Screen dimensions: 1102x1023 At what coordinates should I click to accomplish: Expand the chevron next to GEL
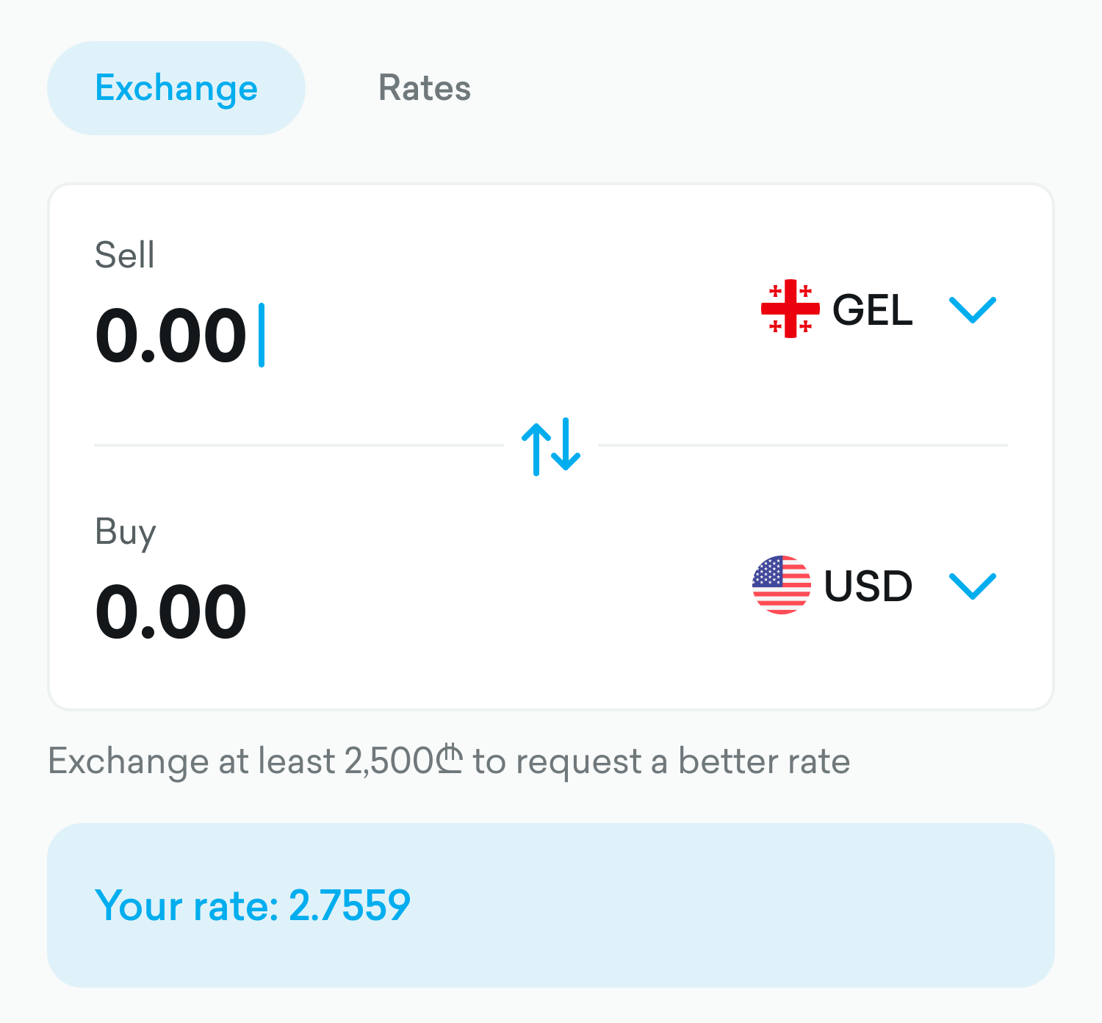coord(972,309)
